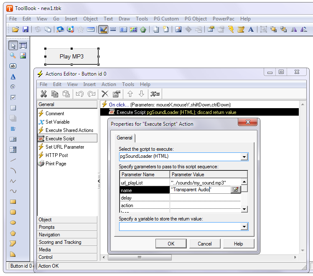Viewport: 313px width, 276px height.
Task: Click the Save disk icon in ToolBook toolbar
Action: click(25, 30)
